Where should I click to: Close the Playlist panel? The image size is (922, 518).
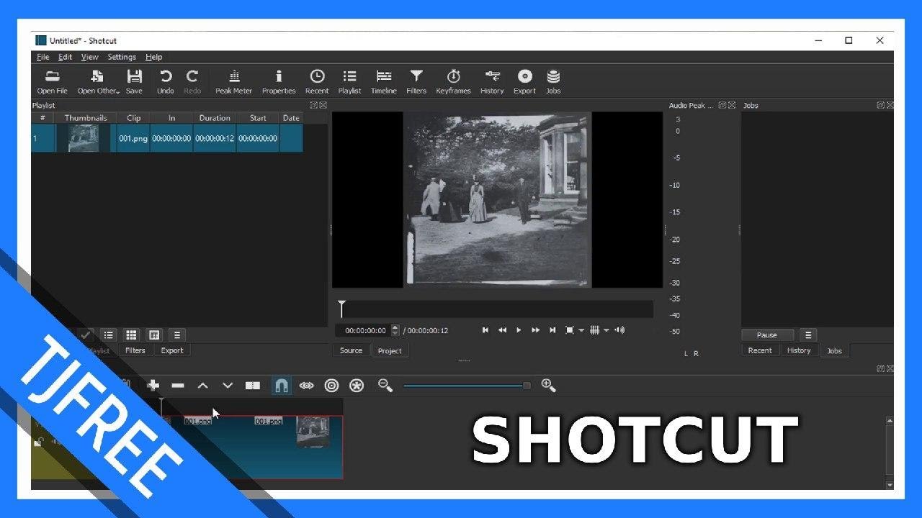[x=323, y=105]
